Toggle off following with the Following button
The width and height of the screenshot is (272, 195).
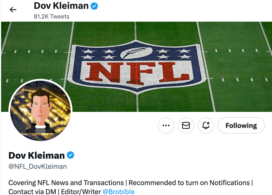(x=241, y=125)
